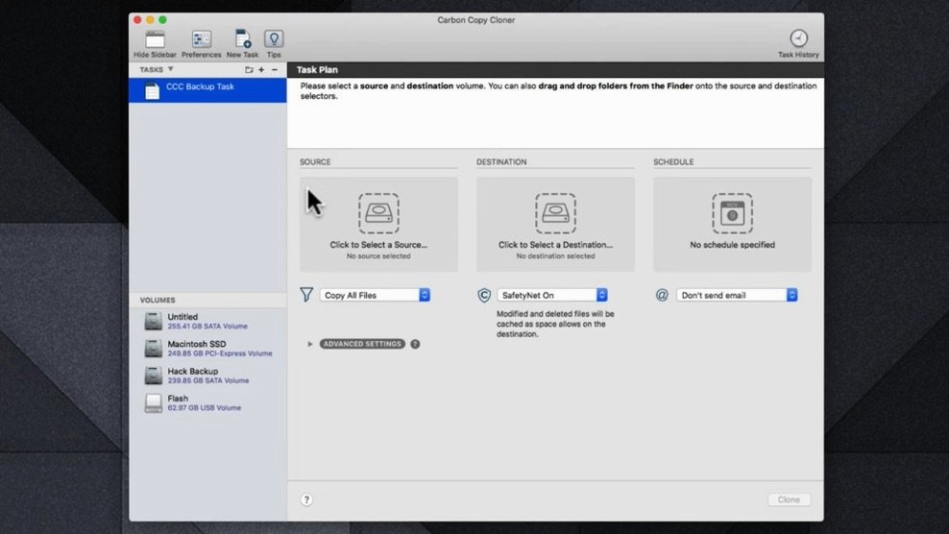Click to Select a Source box
Image resolution: width=949 pixels, height=534 pixels.
click(x=378, y=225)
